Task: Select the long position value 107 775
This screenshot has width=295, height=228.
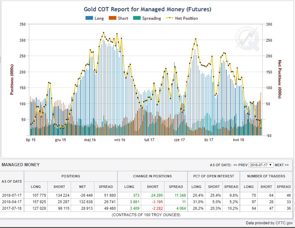Action: point(39,195)
